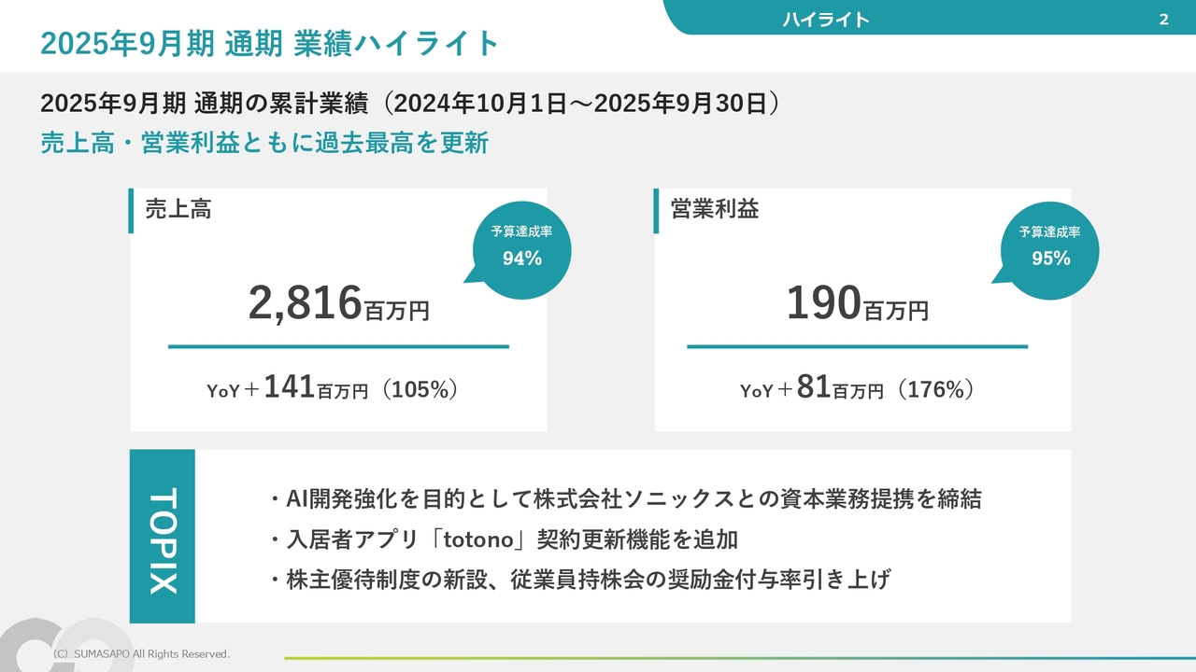Click the page number 2
The height and width of the screenshot is (672, 1196).
click(1163, 20)
